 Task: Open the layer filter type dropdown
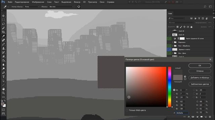(177, 18)
